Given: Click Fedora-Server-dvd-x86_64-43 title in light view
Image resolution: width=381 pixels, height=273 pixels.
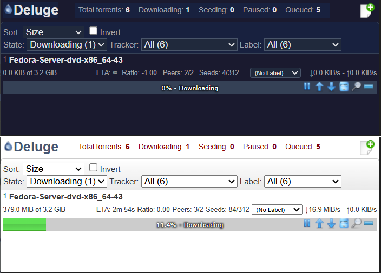Looking at the screenshot, I should point(66,197).
